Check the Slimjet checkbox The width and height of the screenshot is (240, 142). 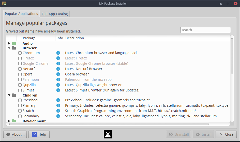pos(20,90)
